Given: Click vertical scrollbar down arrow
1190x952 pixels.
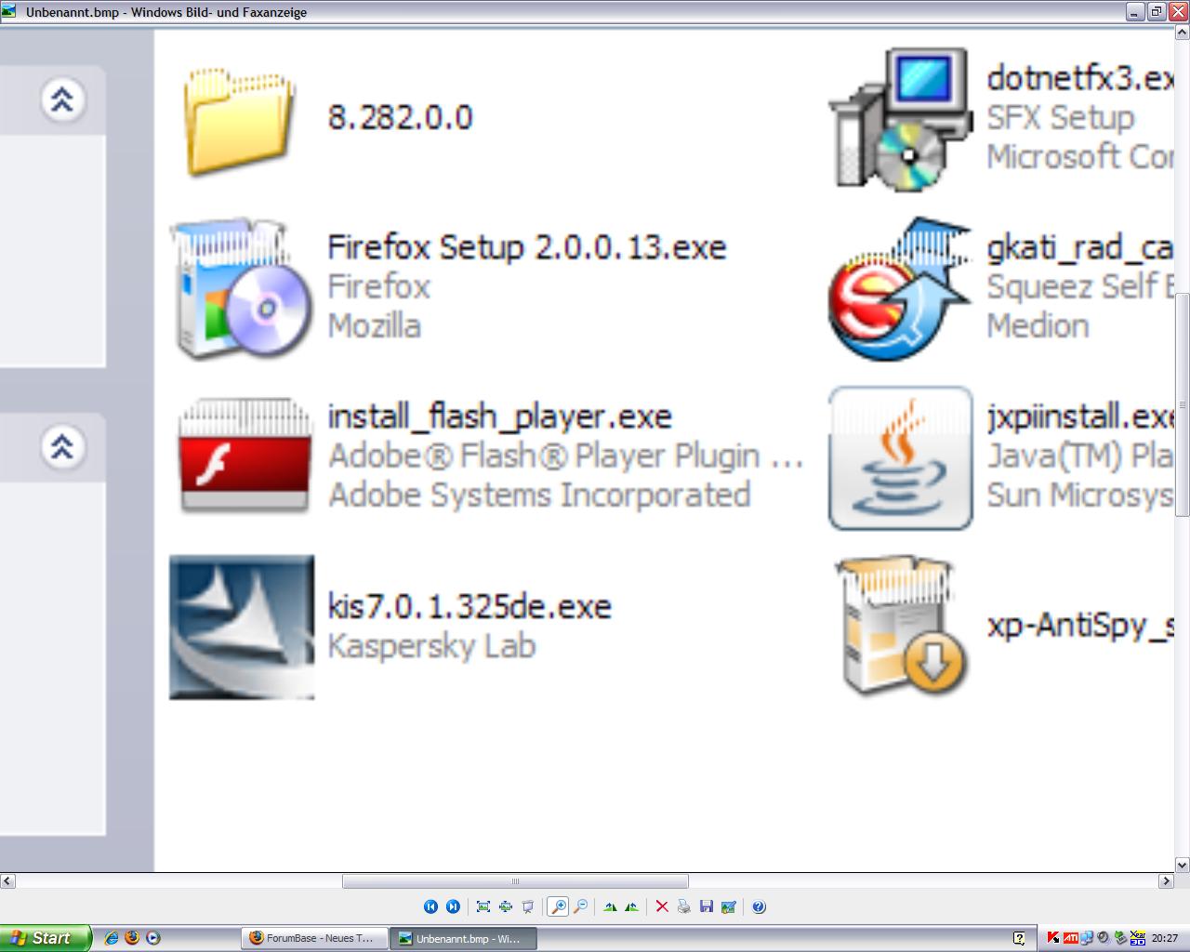Looking at the screenshot, I should 1182,865.
